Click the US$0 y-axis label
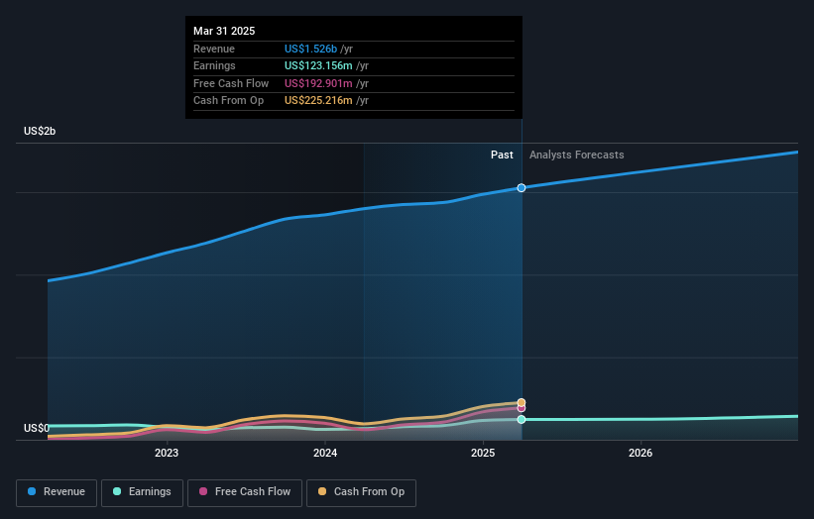Image resolution: width=814 pixels, height=519 pixels. [37, 428]
